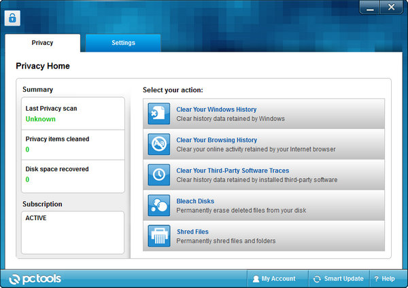Open Clear Your Browsing History link
Image resolution: width=408 pixels, height=288 pixels.
pos(216,140)
